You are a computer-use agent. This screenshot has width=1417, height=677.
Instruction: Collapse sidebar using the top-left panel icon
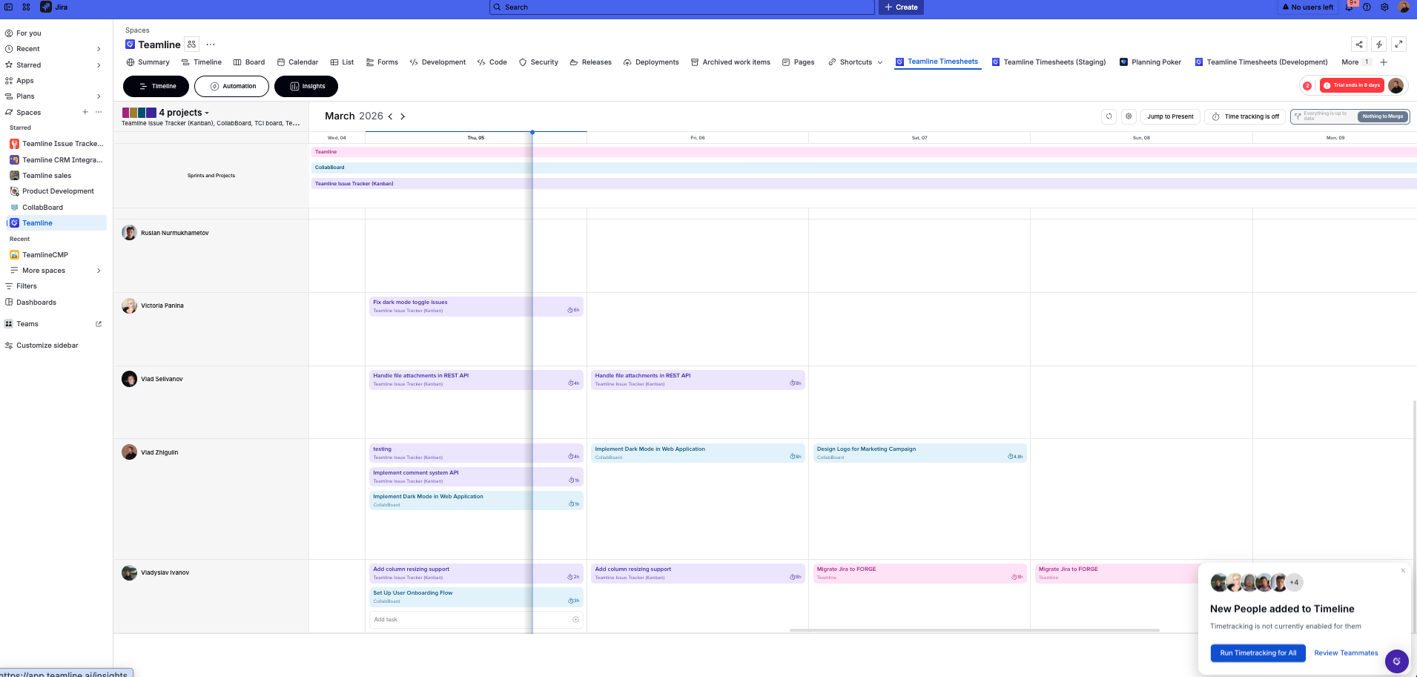(x=8, y=7)
